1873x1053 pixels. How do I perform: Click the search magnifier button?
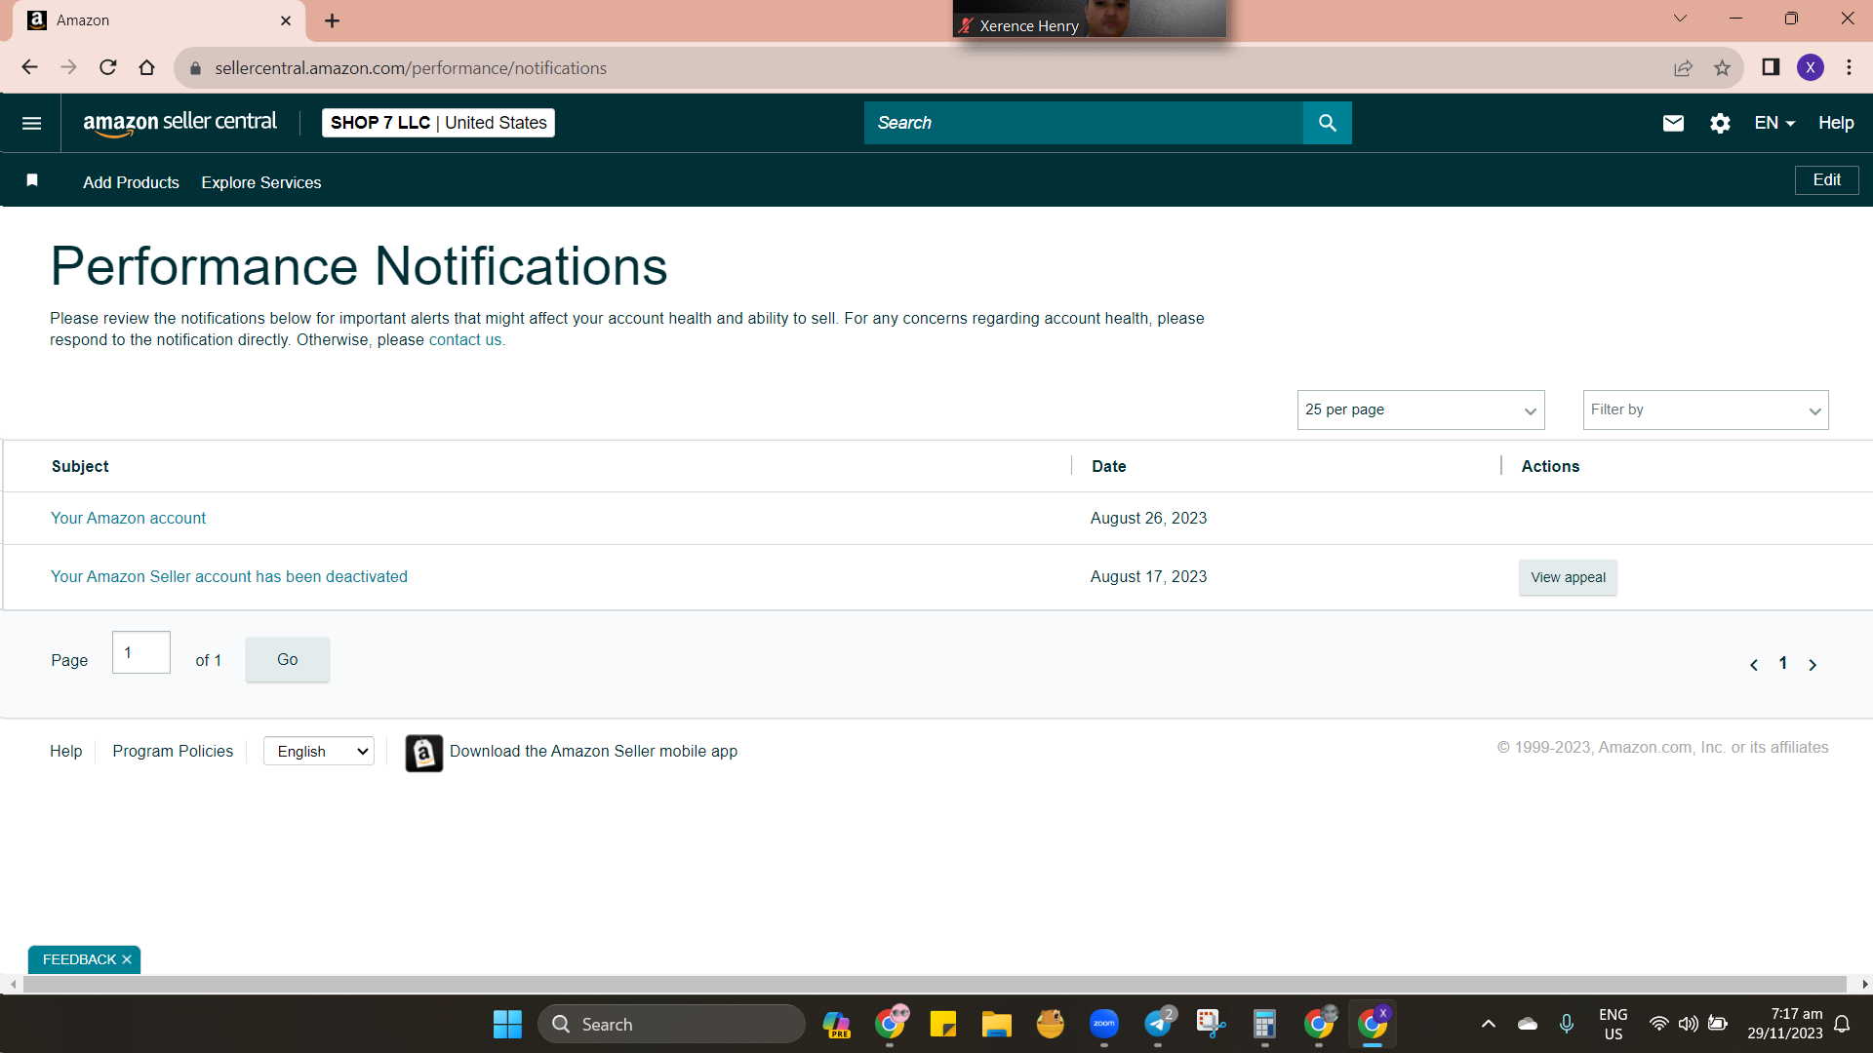[1327, 123]
